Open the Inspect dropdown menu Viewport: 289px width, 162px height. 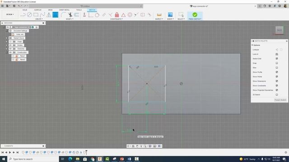tap(159, 19)
